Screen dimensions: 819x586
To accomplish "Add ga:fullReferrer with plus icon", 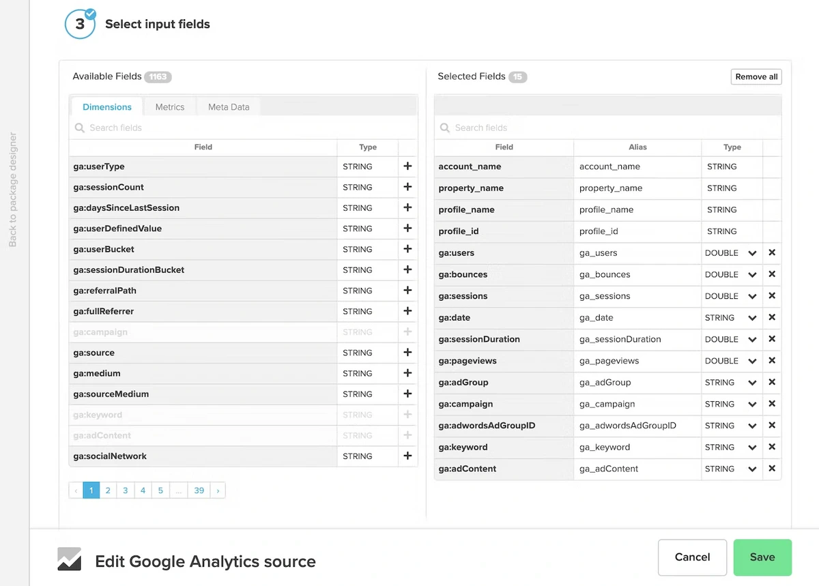I will coord(407,311).
